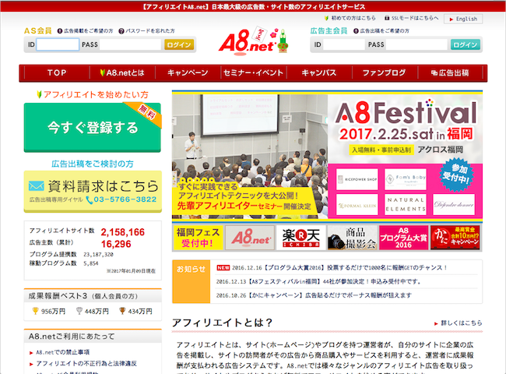Screen dimensions: 506x374
Task: Open the アフィリエイトの不正行為と法律違反 link
Action: pyautogui.click(x=86, y=364)
